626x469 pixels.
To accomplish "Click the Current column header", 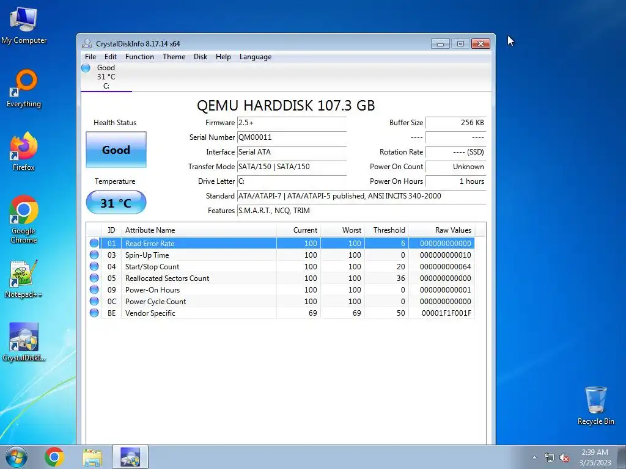I will (298, 230).
